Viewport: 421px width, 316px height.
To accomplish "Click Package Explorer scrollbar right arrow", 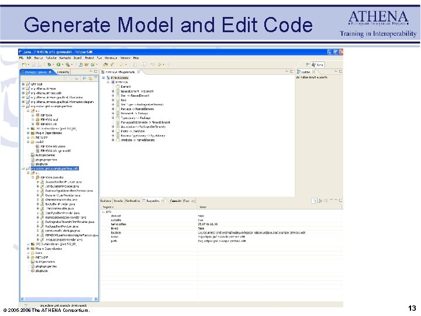I will click(96, 299).
